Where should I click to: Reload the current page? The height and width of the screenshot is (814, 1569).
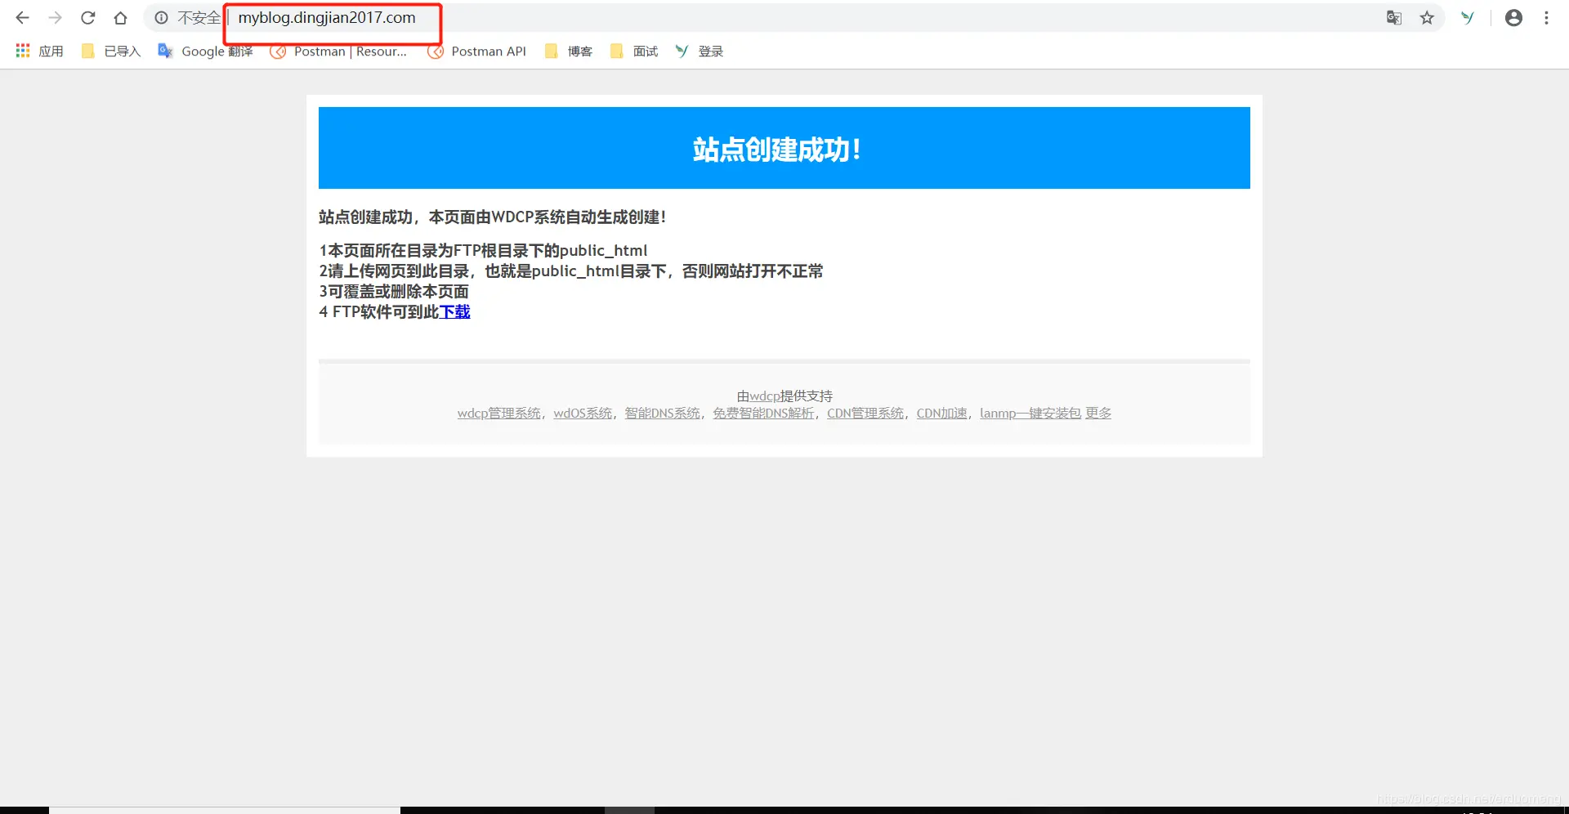pos(87,17)
